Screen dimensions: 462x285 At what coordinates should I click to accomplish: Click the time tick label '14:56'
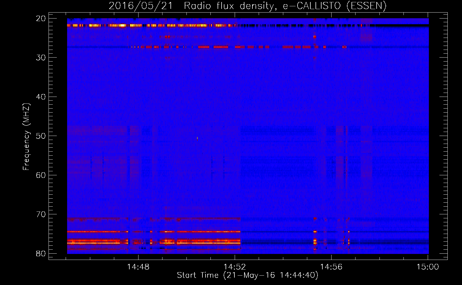331,267
